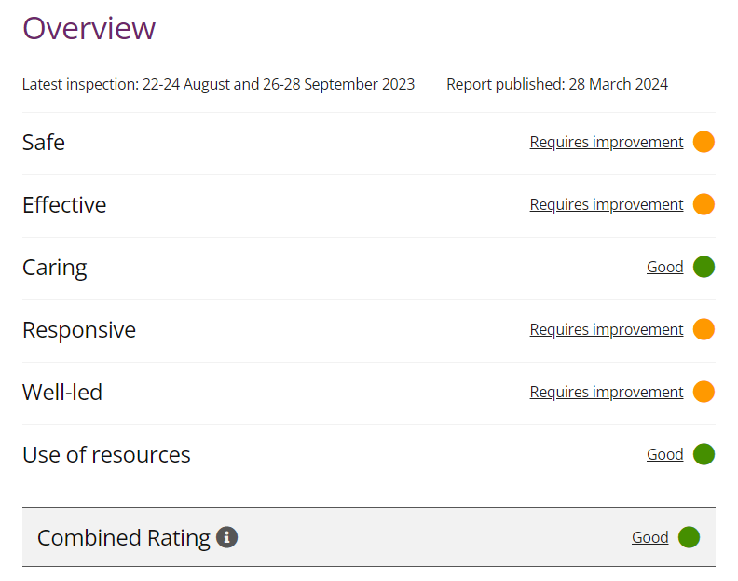
Task: Click the 'Combined Rating' label text
Action: click(123, 538)
